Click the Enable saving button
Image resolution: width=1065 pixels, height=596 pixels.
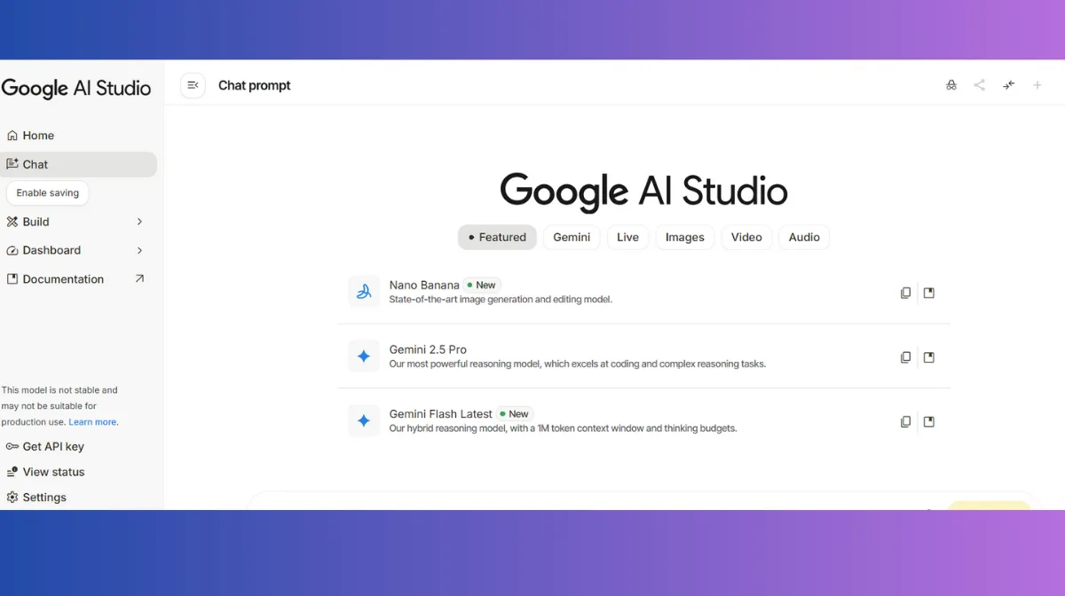click(47, 192)
